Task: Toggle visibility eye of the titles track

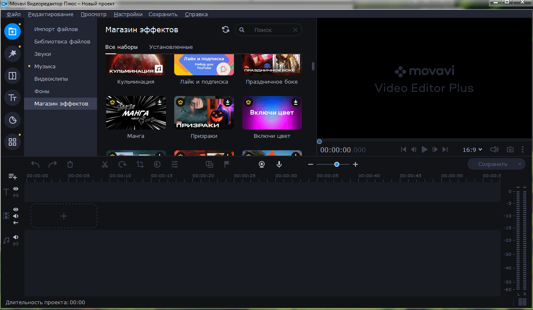Action: 16,189
